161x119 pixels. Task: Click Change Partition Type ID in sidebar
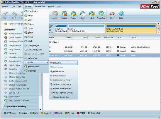(16, 89)
